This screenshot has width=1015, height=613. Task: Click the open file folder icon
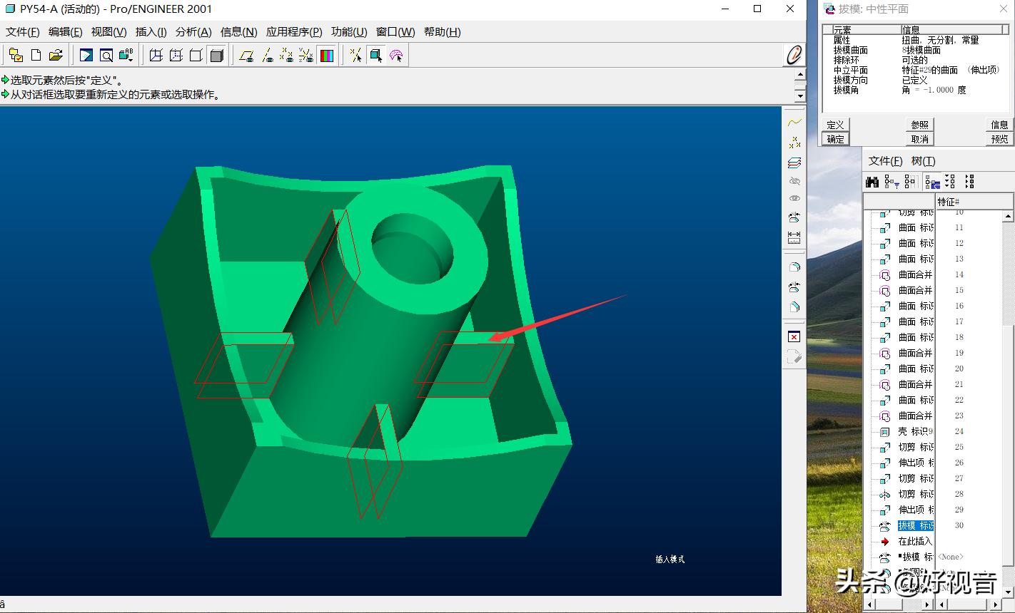[x=56, y=56]
